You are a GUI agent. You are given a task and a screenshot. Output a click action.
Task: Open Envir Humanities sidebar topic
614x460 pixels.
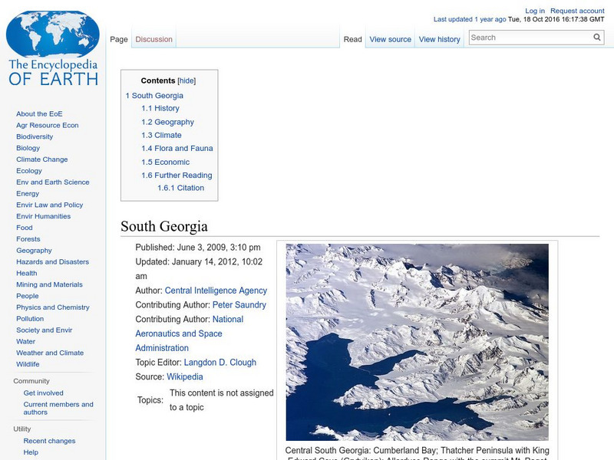click(x=43, y=216)
